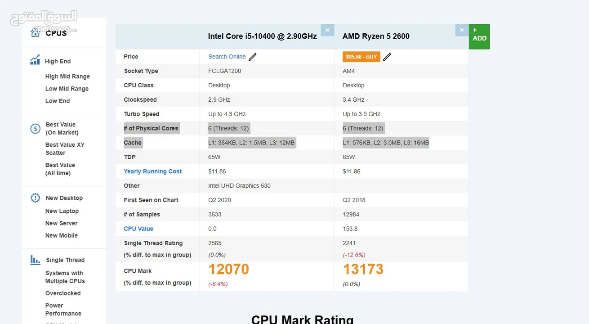Click the Up to 4.3 GHz turbo value
Viewport: 589px width, 324px height.
[x=227, y=114]
